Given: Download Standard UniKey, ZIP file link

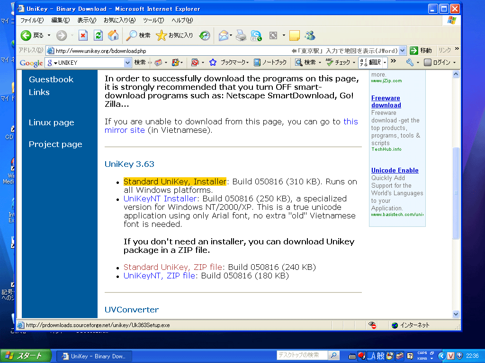Looking at the screenshot, I should click(173, 267).
